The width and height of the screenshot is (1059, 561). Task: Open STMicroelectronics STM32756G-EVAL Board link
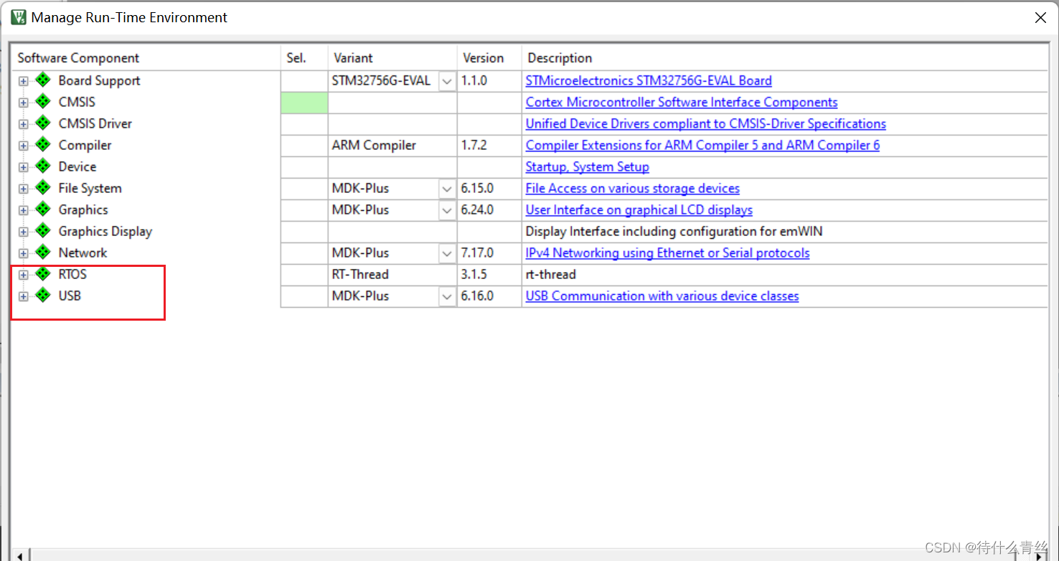point(649,80)
